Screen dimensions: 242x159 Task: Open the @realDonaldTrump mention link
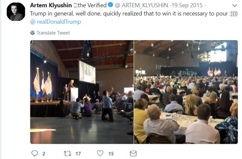coord(56,22)
